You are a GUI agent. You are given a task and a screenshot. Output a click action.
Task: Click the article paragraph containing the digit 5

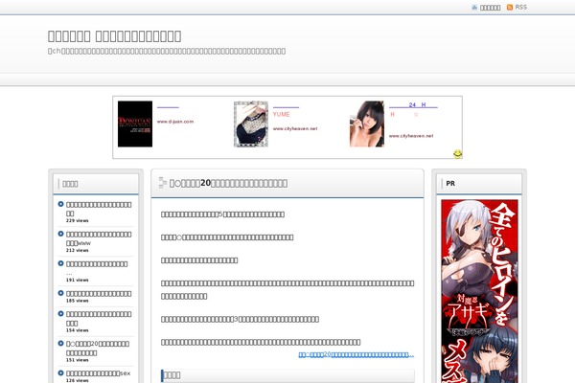222,214
